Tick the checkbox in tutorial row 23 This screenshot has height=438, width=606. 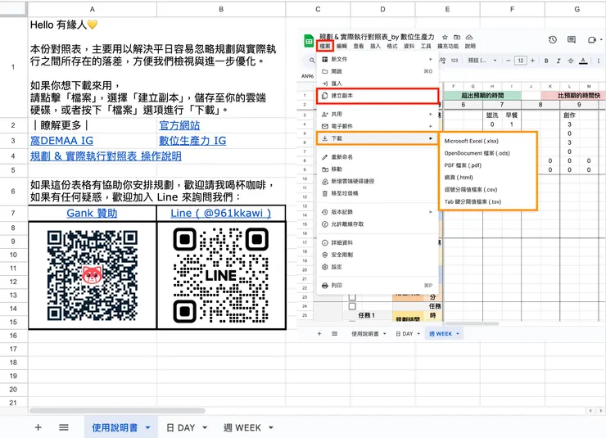352,297
